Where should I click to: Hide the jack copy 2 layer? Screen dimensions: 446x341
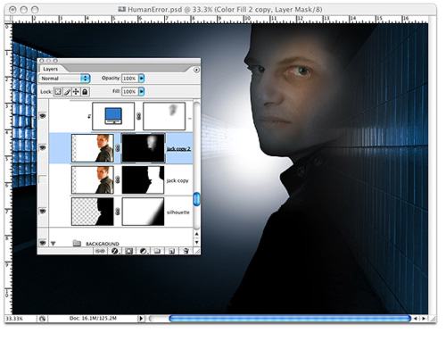(43, 148)
